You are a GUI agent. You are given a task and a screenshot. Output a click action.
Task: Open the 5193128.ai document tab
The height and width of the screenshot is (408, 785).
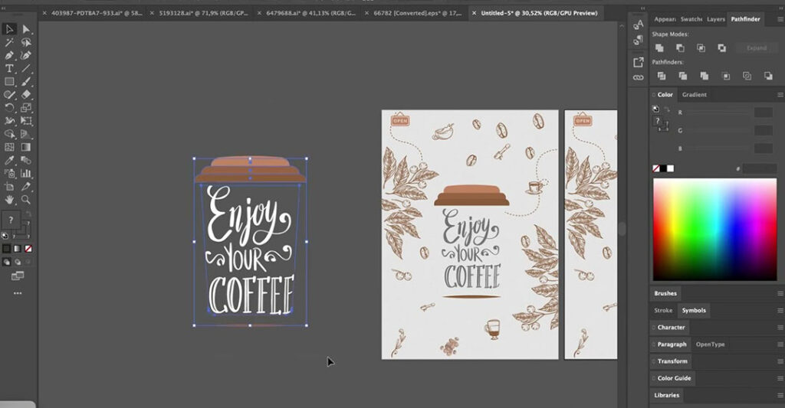coord(203,13)
